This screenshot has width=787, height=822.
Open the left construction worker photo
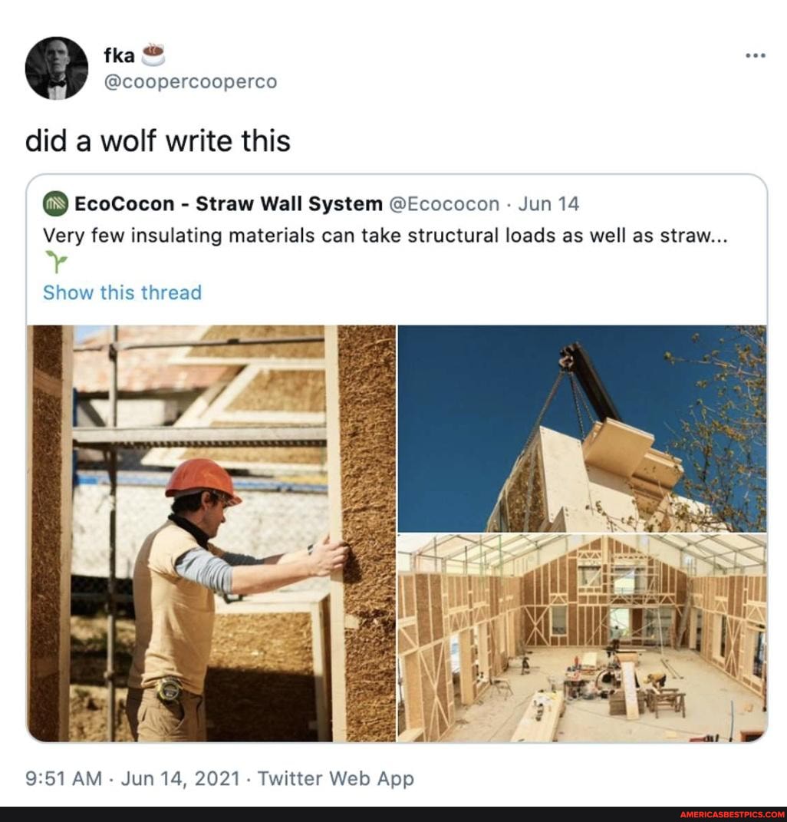pos(211,530)
